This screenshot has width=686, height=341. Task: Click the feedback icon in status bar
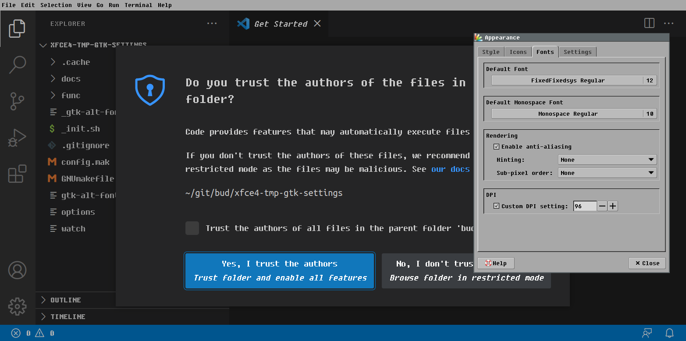point(647,333)
